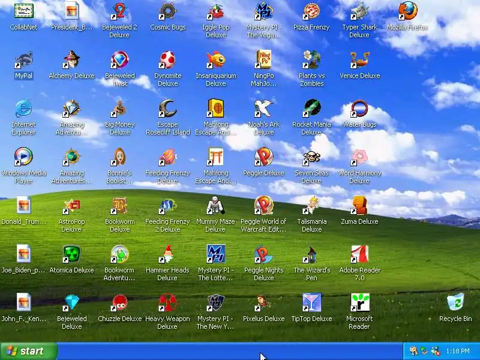Open the Venice Deluxe shortcut

(359, 59)
